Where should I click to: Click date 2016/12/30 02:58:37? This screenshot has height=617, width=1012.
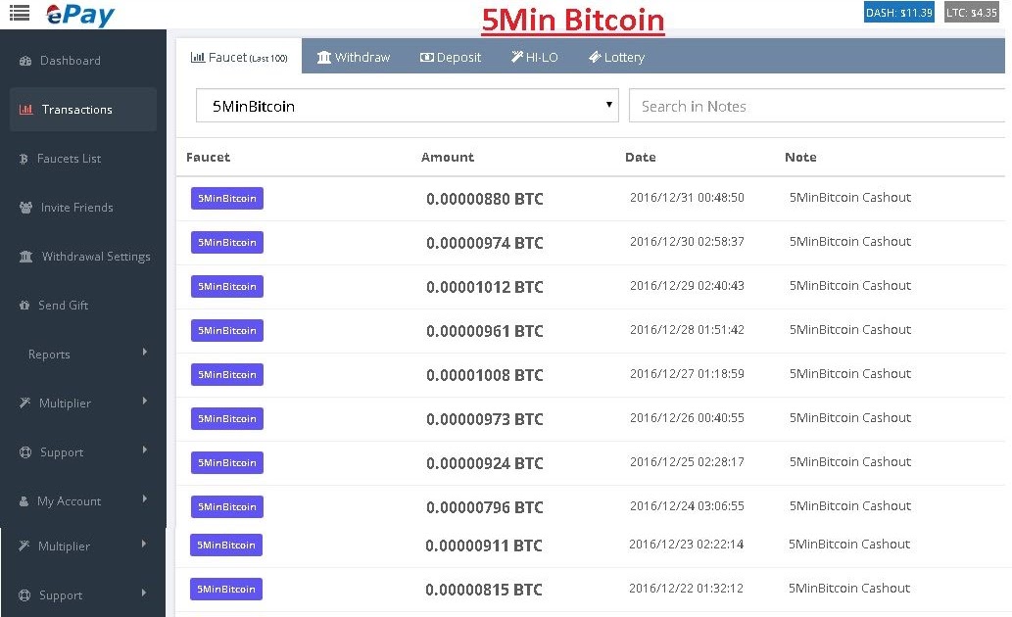(x=687, y=241)
